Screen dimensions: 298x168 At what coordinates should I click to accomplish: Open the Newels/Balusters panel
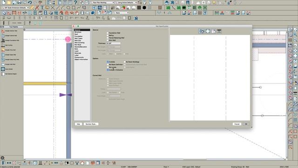pyautogui.click(x=81, y=47)
